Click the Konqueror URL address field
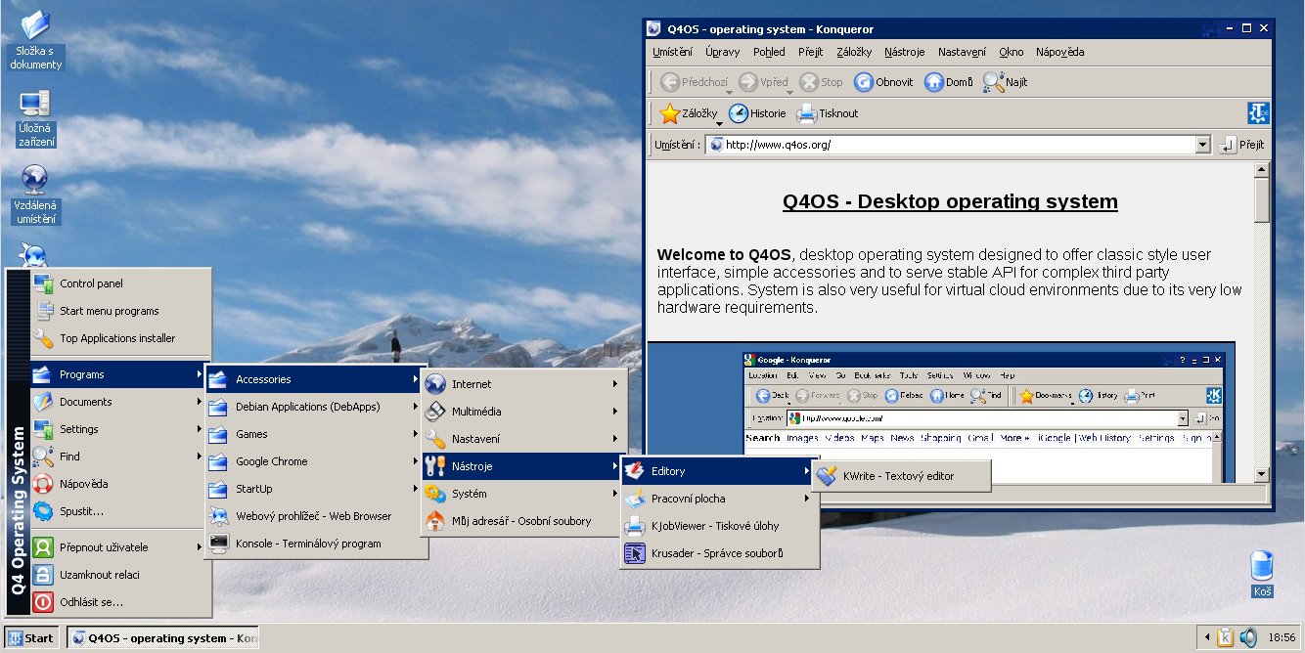The height and width of the screenshot is (653, 1305). [x=954, y=145]
